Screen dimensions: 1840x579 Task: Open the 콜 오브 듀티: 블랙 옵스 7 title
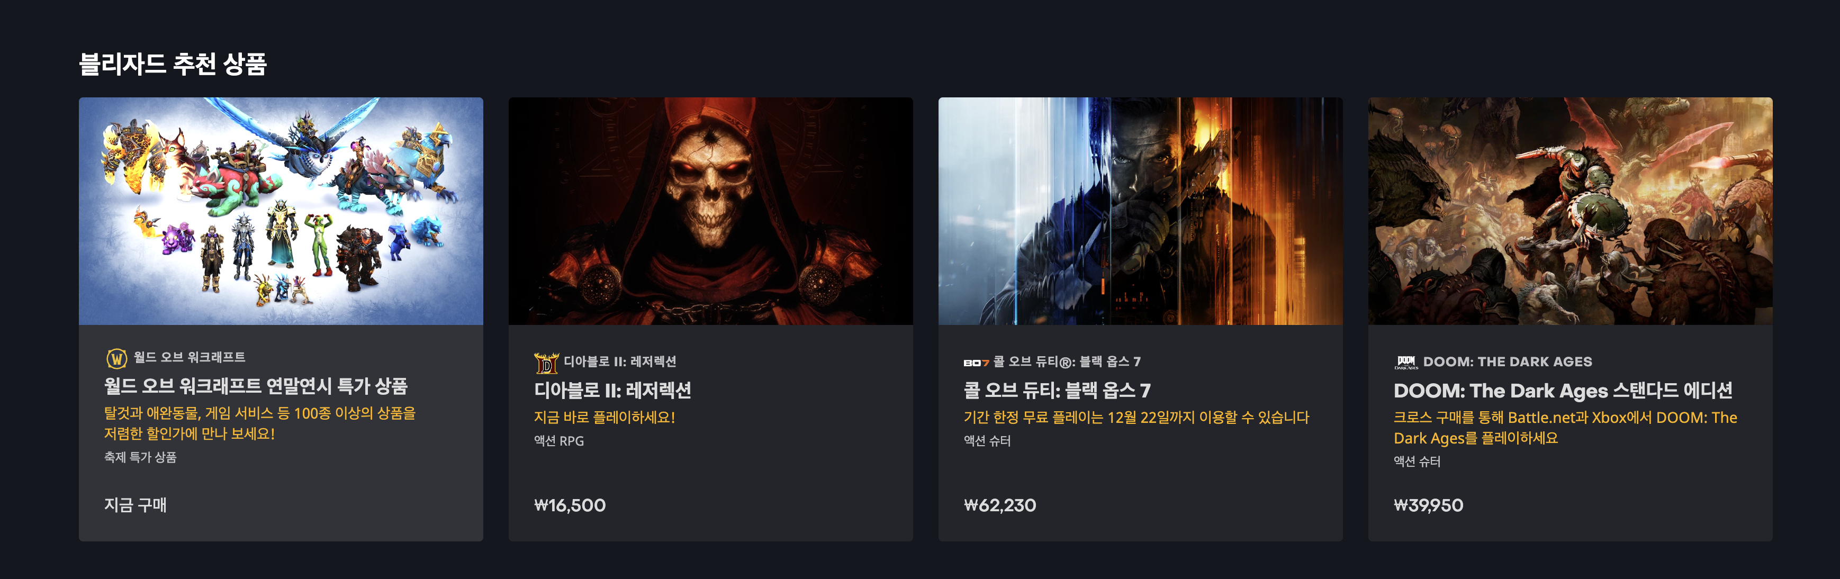click(x=1057, y=390)
